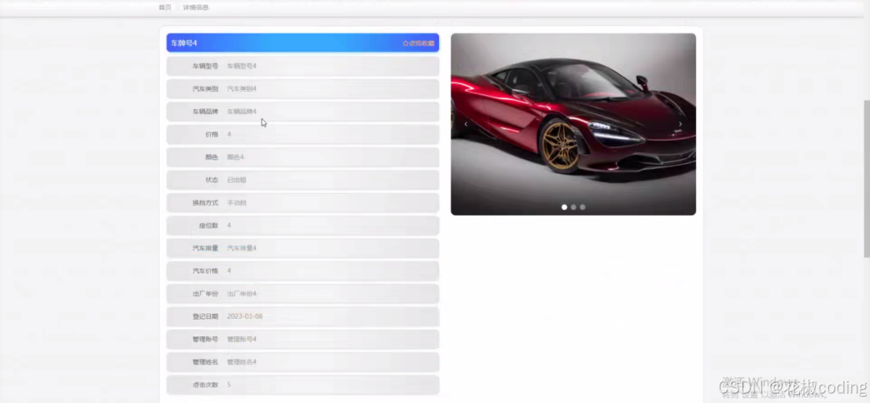Click the value 车辆品牌4
This screenshot has width=870, height=403.
[242, 112]
